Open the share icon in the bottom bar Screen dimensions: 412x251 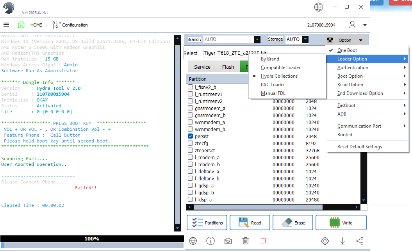coord(360,241)
